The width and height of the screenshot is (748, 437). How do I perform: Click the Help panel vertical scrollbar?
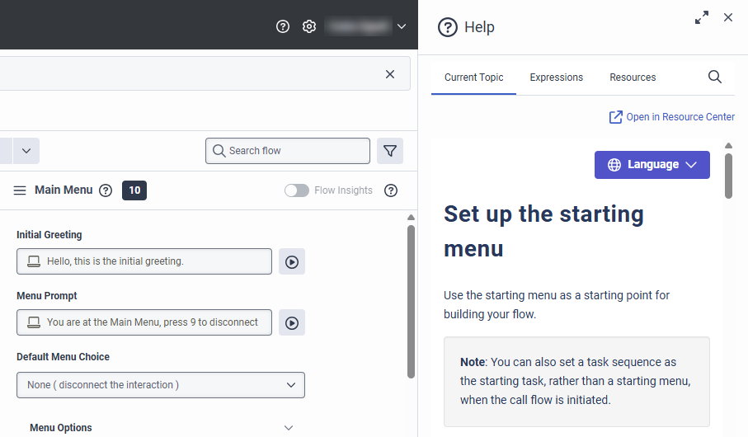(x=728, y=175)
